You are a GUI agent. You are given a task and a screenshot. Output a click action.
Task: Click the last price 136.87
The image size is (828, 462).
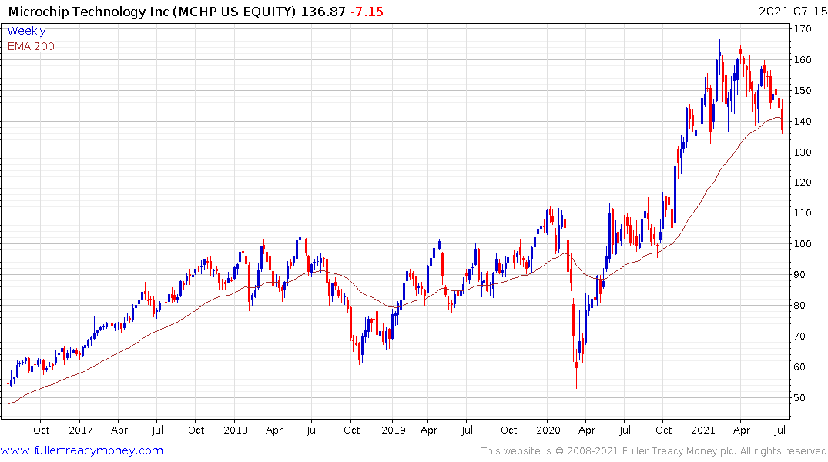323,12
